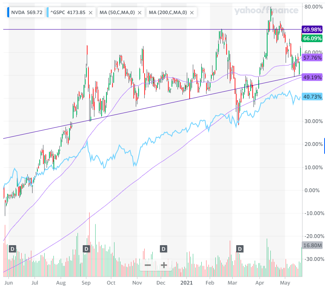Click the 57.76% moving average label
The image size is (325, 293).
[x=312, y=57]
